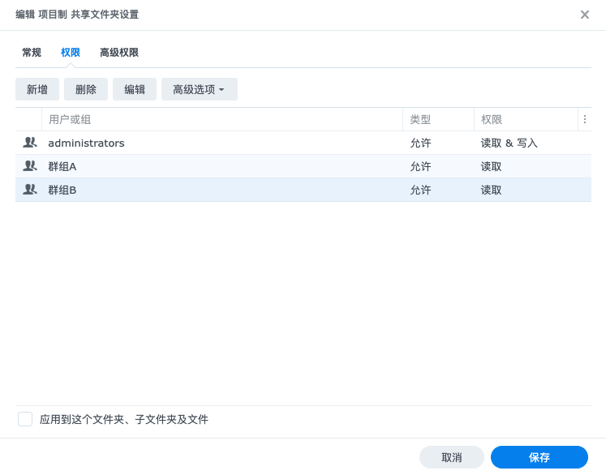Viewport: 606px width, 475px height.
Task: Select the administrators row name
Action: (x=86, y=143)
